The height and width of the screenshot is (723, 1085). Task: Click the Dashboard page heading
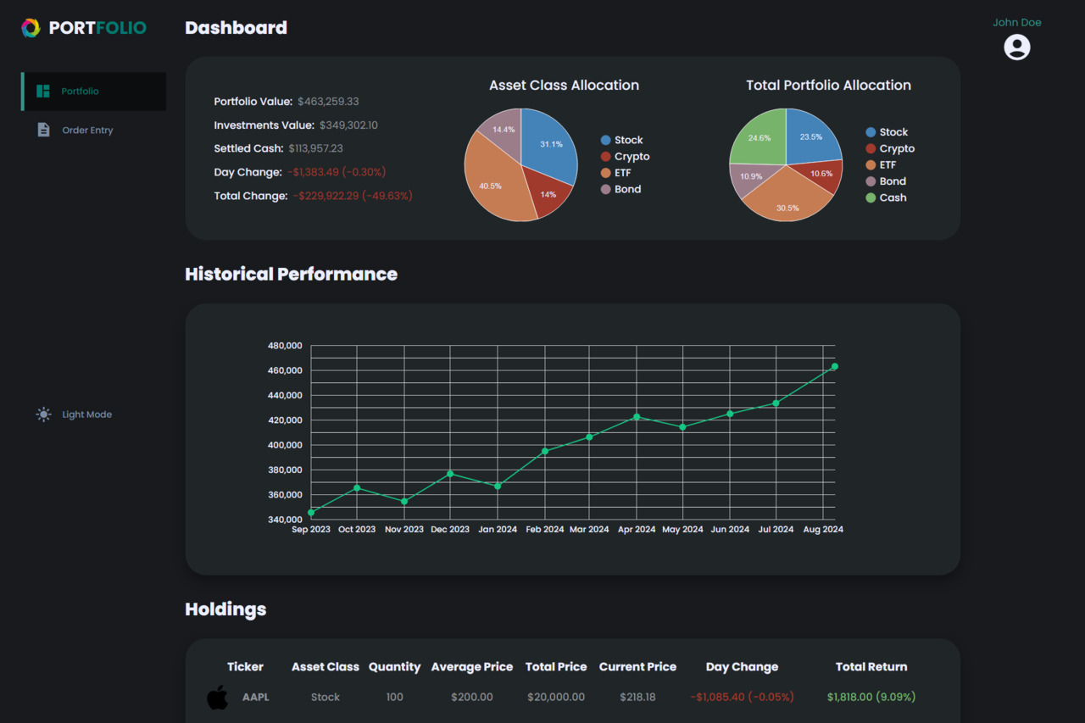pyautogui.click(x=236, y=28)
